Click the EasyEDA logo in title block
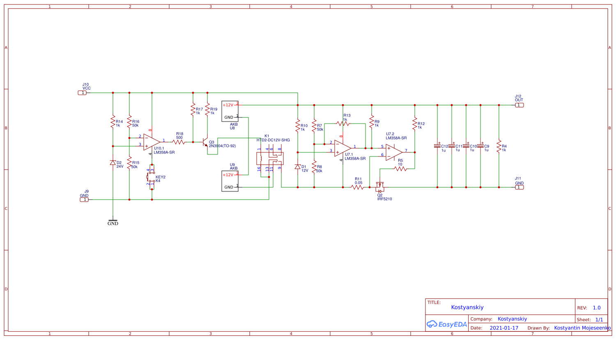 (x=447, y=324)
